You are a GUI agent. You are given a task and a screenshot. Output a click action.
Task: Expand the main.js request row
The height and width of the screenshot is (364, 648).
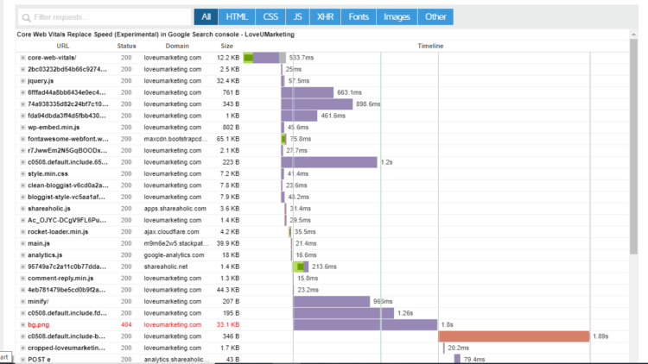coord(22,243)
